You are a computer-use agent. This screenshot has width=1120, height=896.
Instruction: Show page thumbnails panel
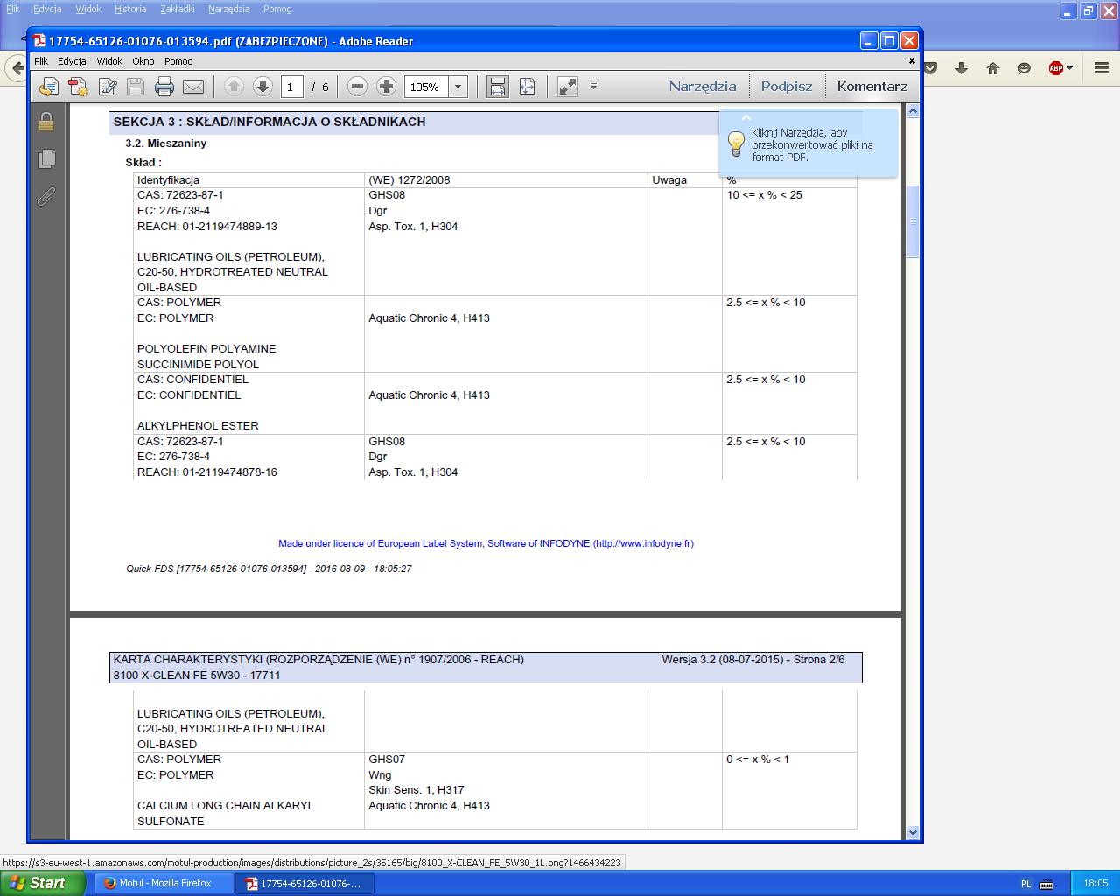46,158
